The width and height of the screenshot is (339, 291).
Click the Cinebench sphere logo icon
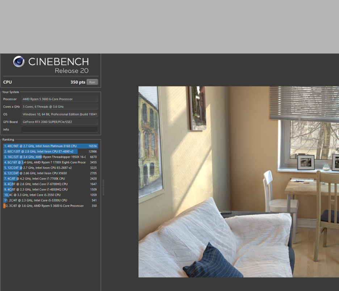pos(19,62)
